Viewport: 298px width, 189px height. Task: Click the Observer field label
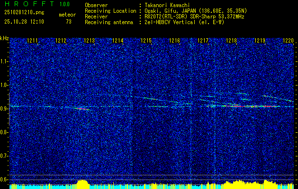(x=96, y=5)
